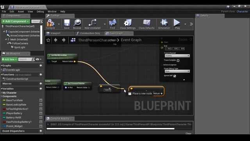Open Hide Unrelated options dropdown arrow
The width and height of the screenshot is (250, 141).
point(105,24)
